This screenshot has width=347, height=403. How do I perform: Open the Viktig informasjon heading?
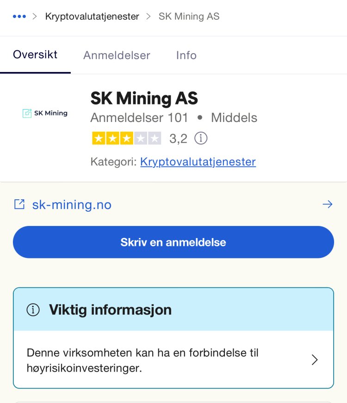[x=110, y=310]
